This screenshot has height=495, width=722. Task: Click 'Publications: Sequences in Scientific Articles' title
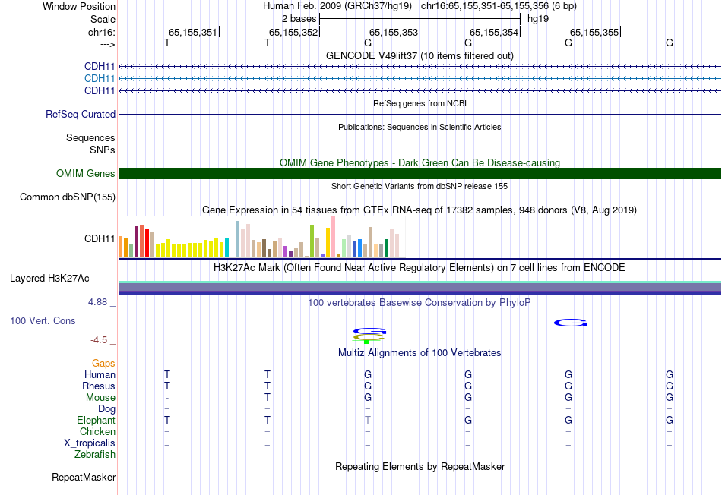(420, 127)
